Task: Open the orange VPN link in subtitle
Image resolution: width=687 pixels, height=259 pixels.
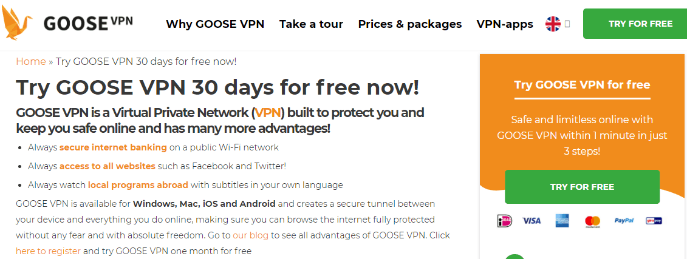Action: tap(267, 113)
